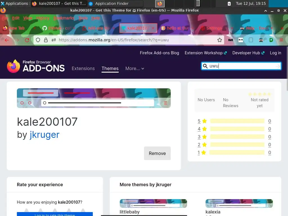Image resolution: width=288 pixels, height=216 pixels.
Task: Open the Tools menu
Action: tap(83, 18)
